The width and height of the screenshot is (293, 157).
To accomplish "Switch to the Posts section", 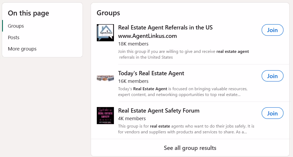I will coord(13,37).
